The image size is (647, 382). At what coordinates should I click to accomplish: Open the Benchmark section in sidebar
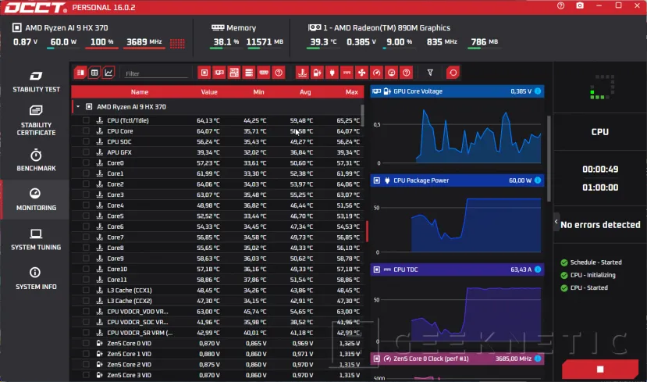(x=36, y=161)
